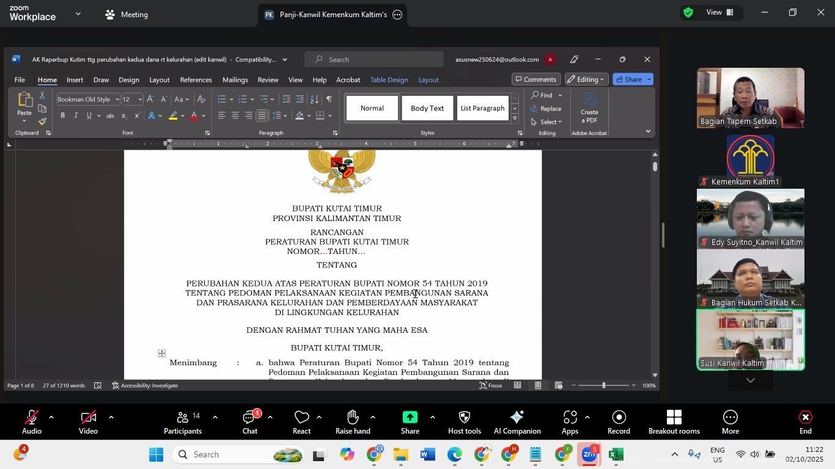This screenshot has height=469, width=835.
Task: Open Breakout rooms
Action: (674, 422)
